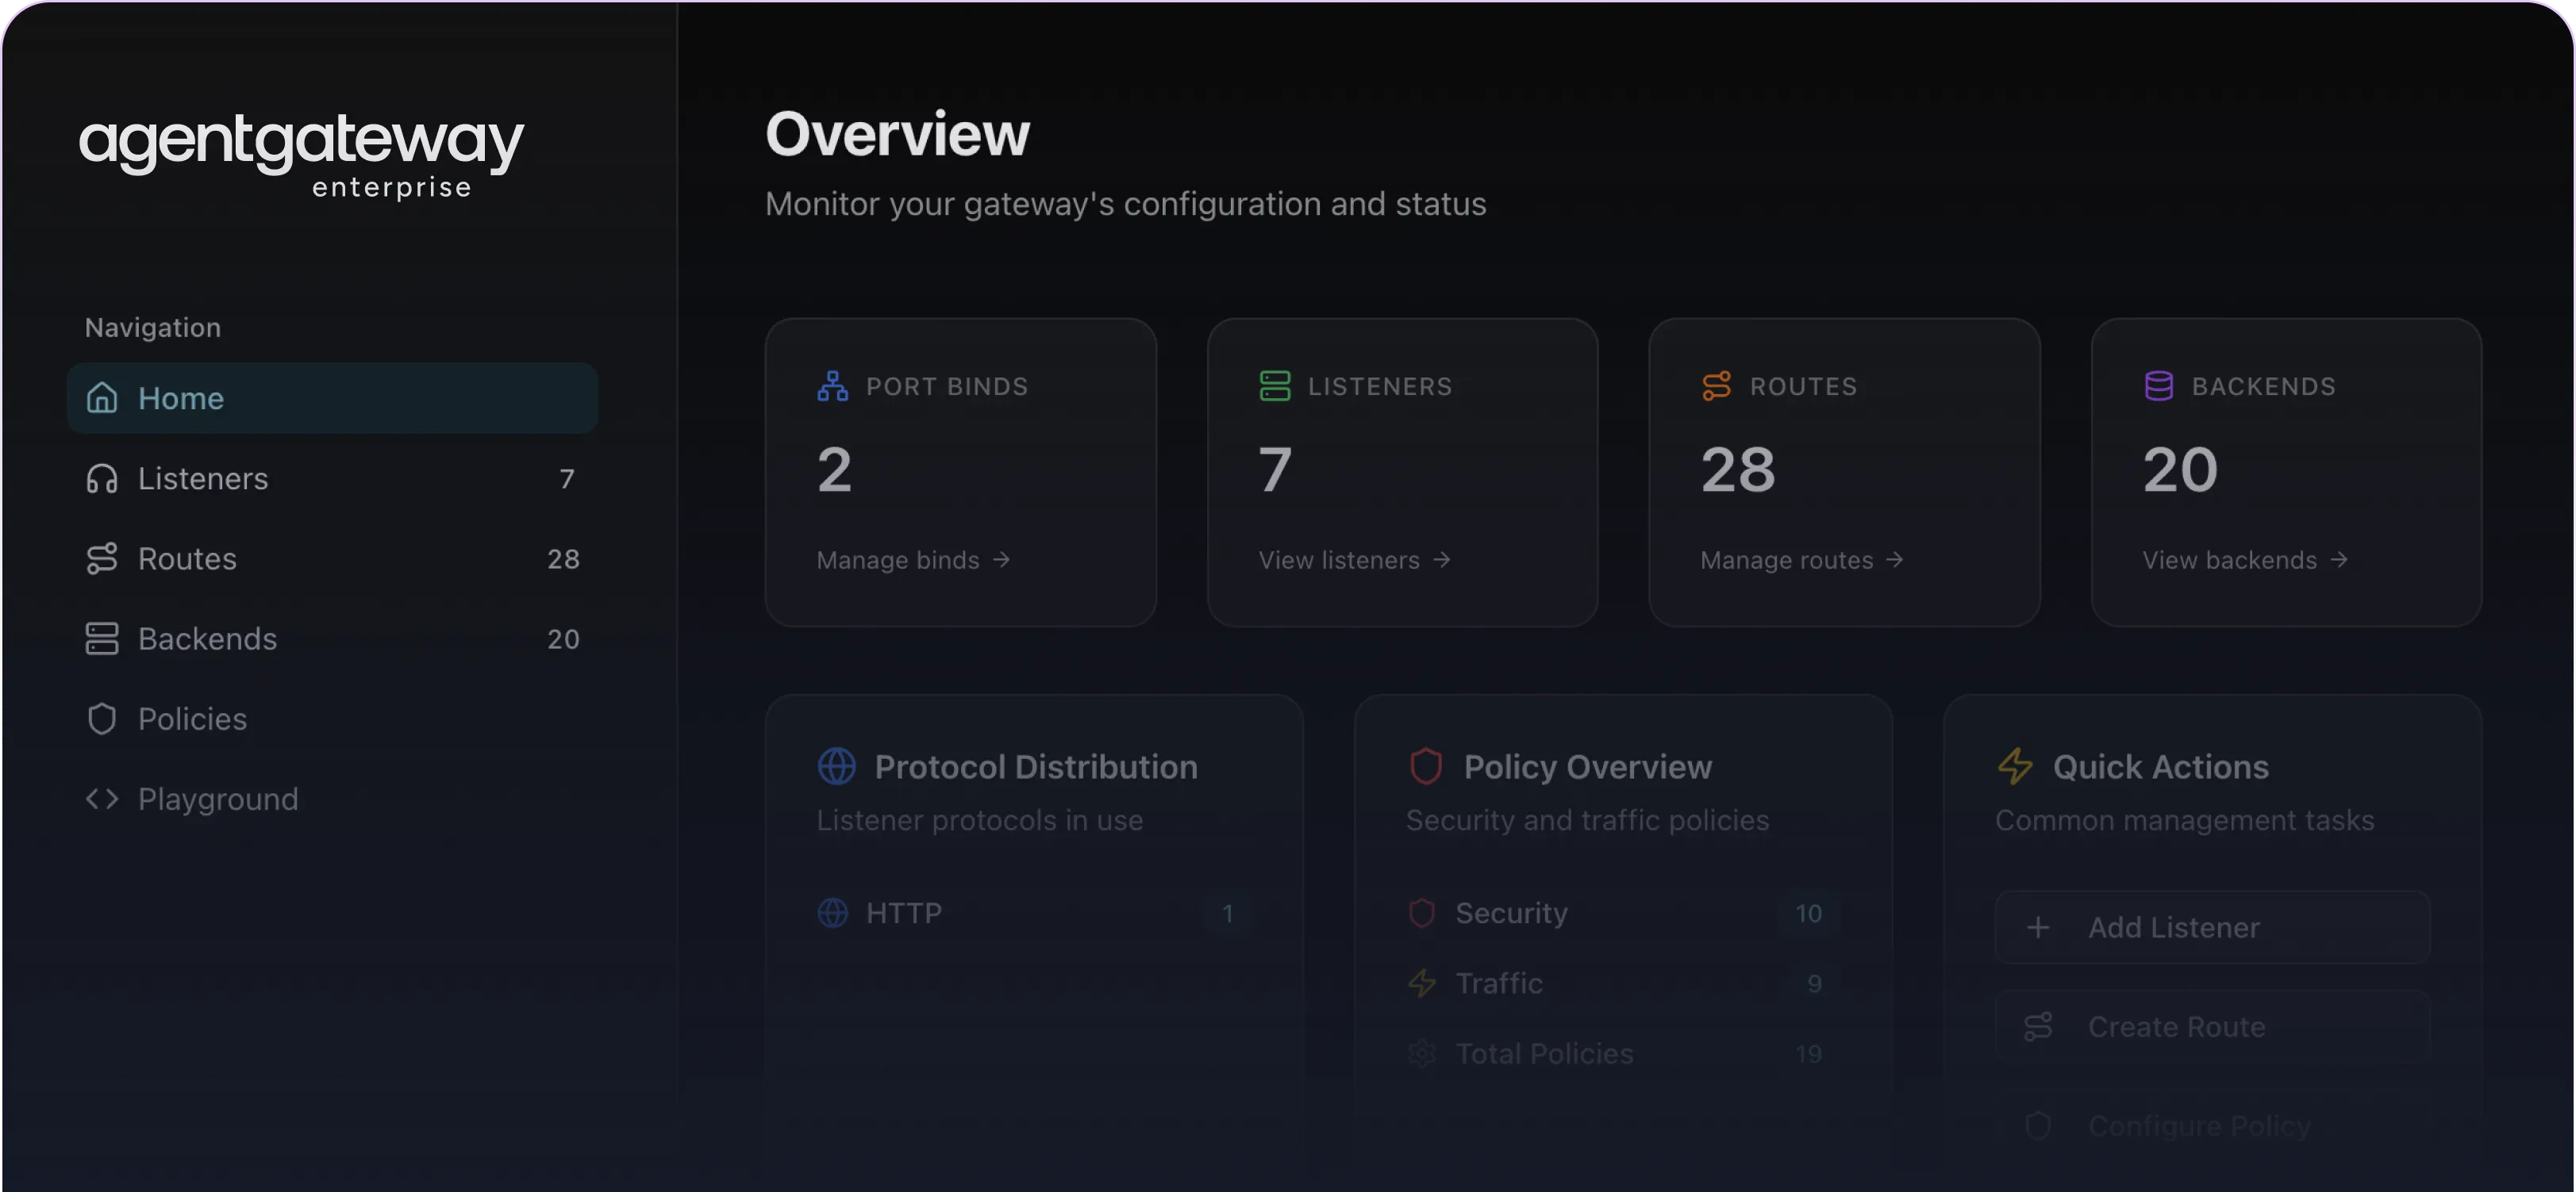2576x1192 pixels.
Task: Click the Port Binds network icon
Action: coord(832,385)
